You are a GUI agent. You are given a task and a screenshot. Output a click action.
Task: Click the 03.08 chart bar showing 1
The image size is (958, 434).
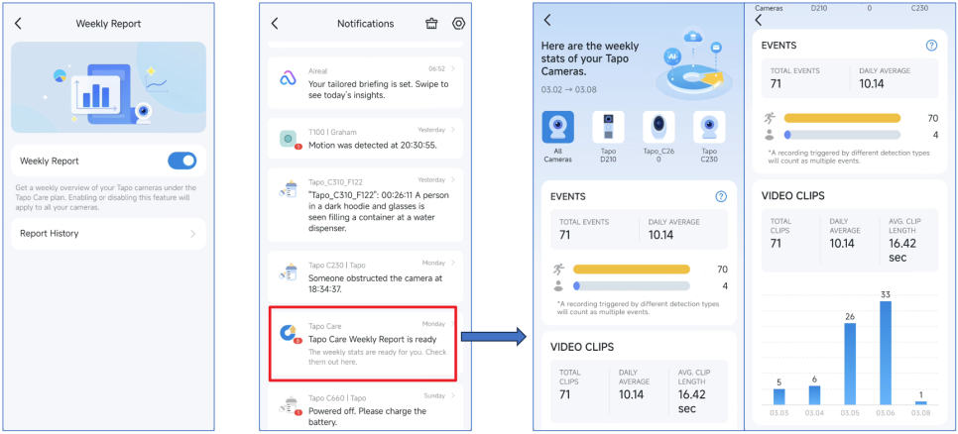click(920, 403)
